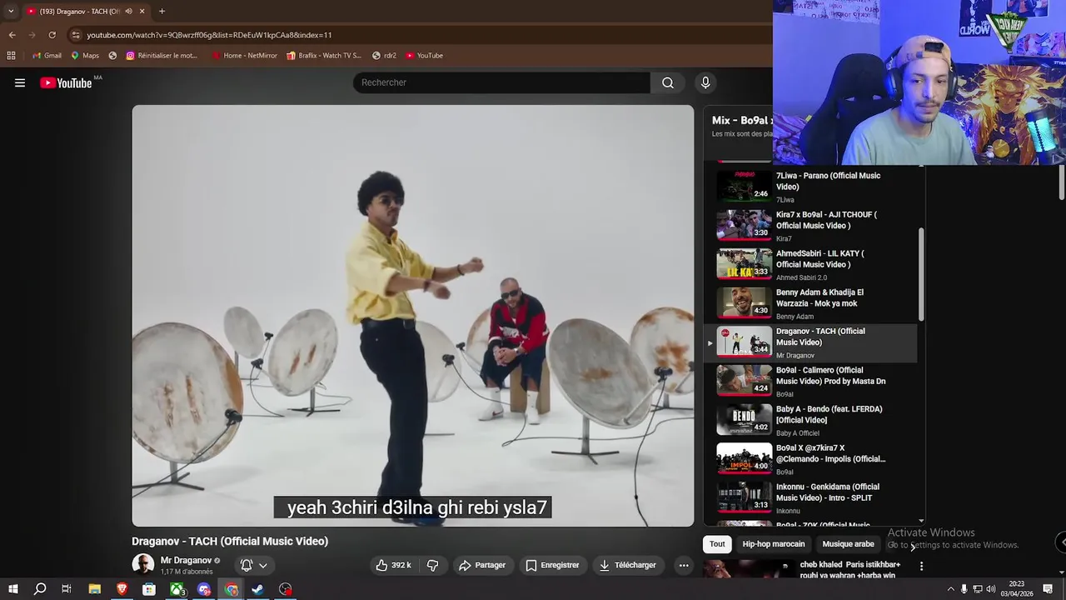Image resolution: width=1066 pixels, height=600 pixels.
Task: Show hidden system tray icons chevron
Action: coord(951,589)
